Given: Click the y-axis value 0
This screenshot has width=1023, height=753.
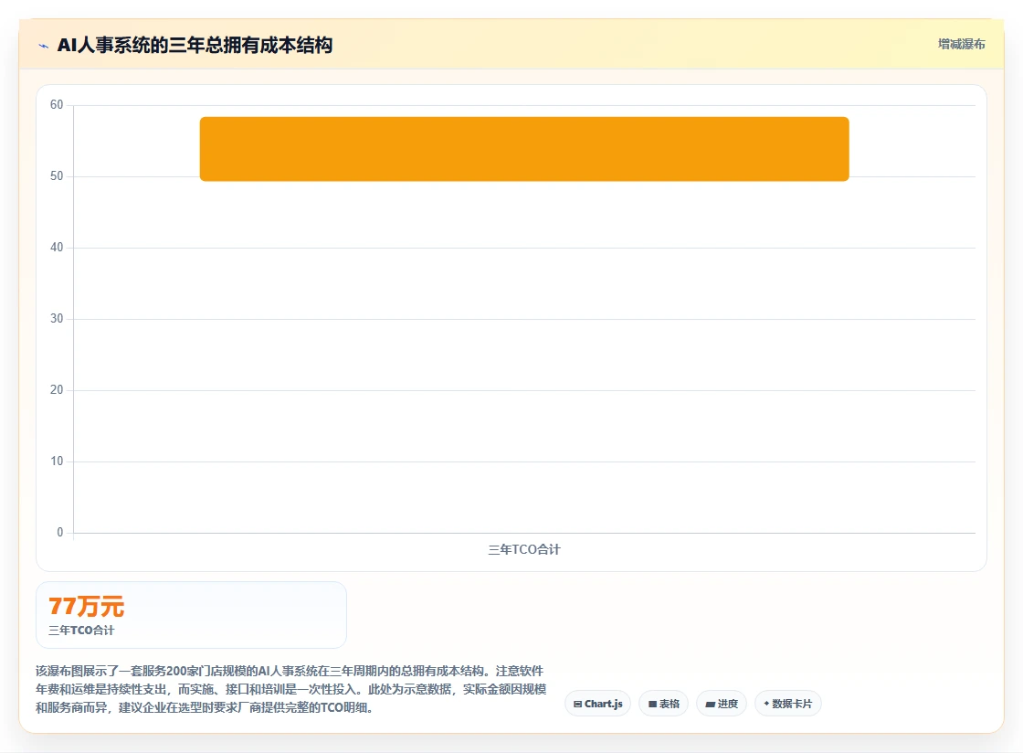Looking at the screenshot, I should point(60,533).
